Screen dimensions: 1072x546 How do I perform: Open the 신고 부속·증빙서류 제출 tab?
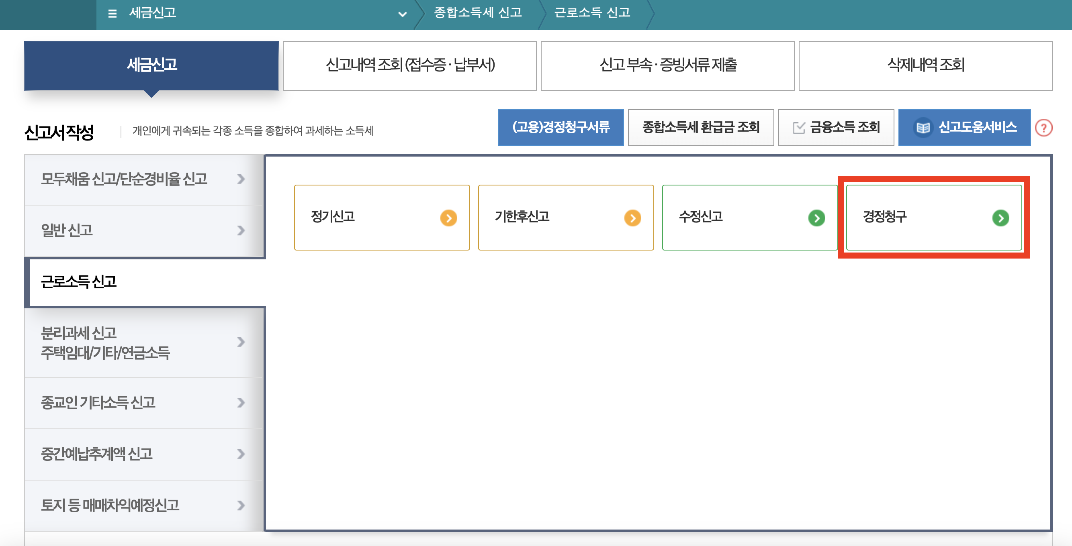coord(667,65)
